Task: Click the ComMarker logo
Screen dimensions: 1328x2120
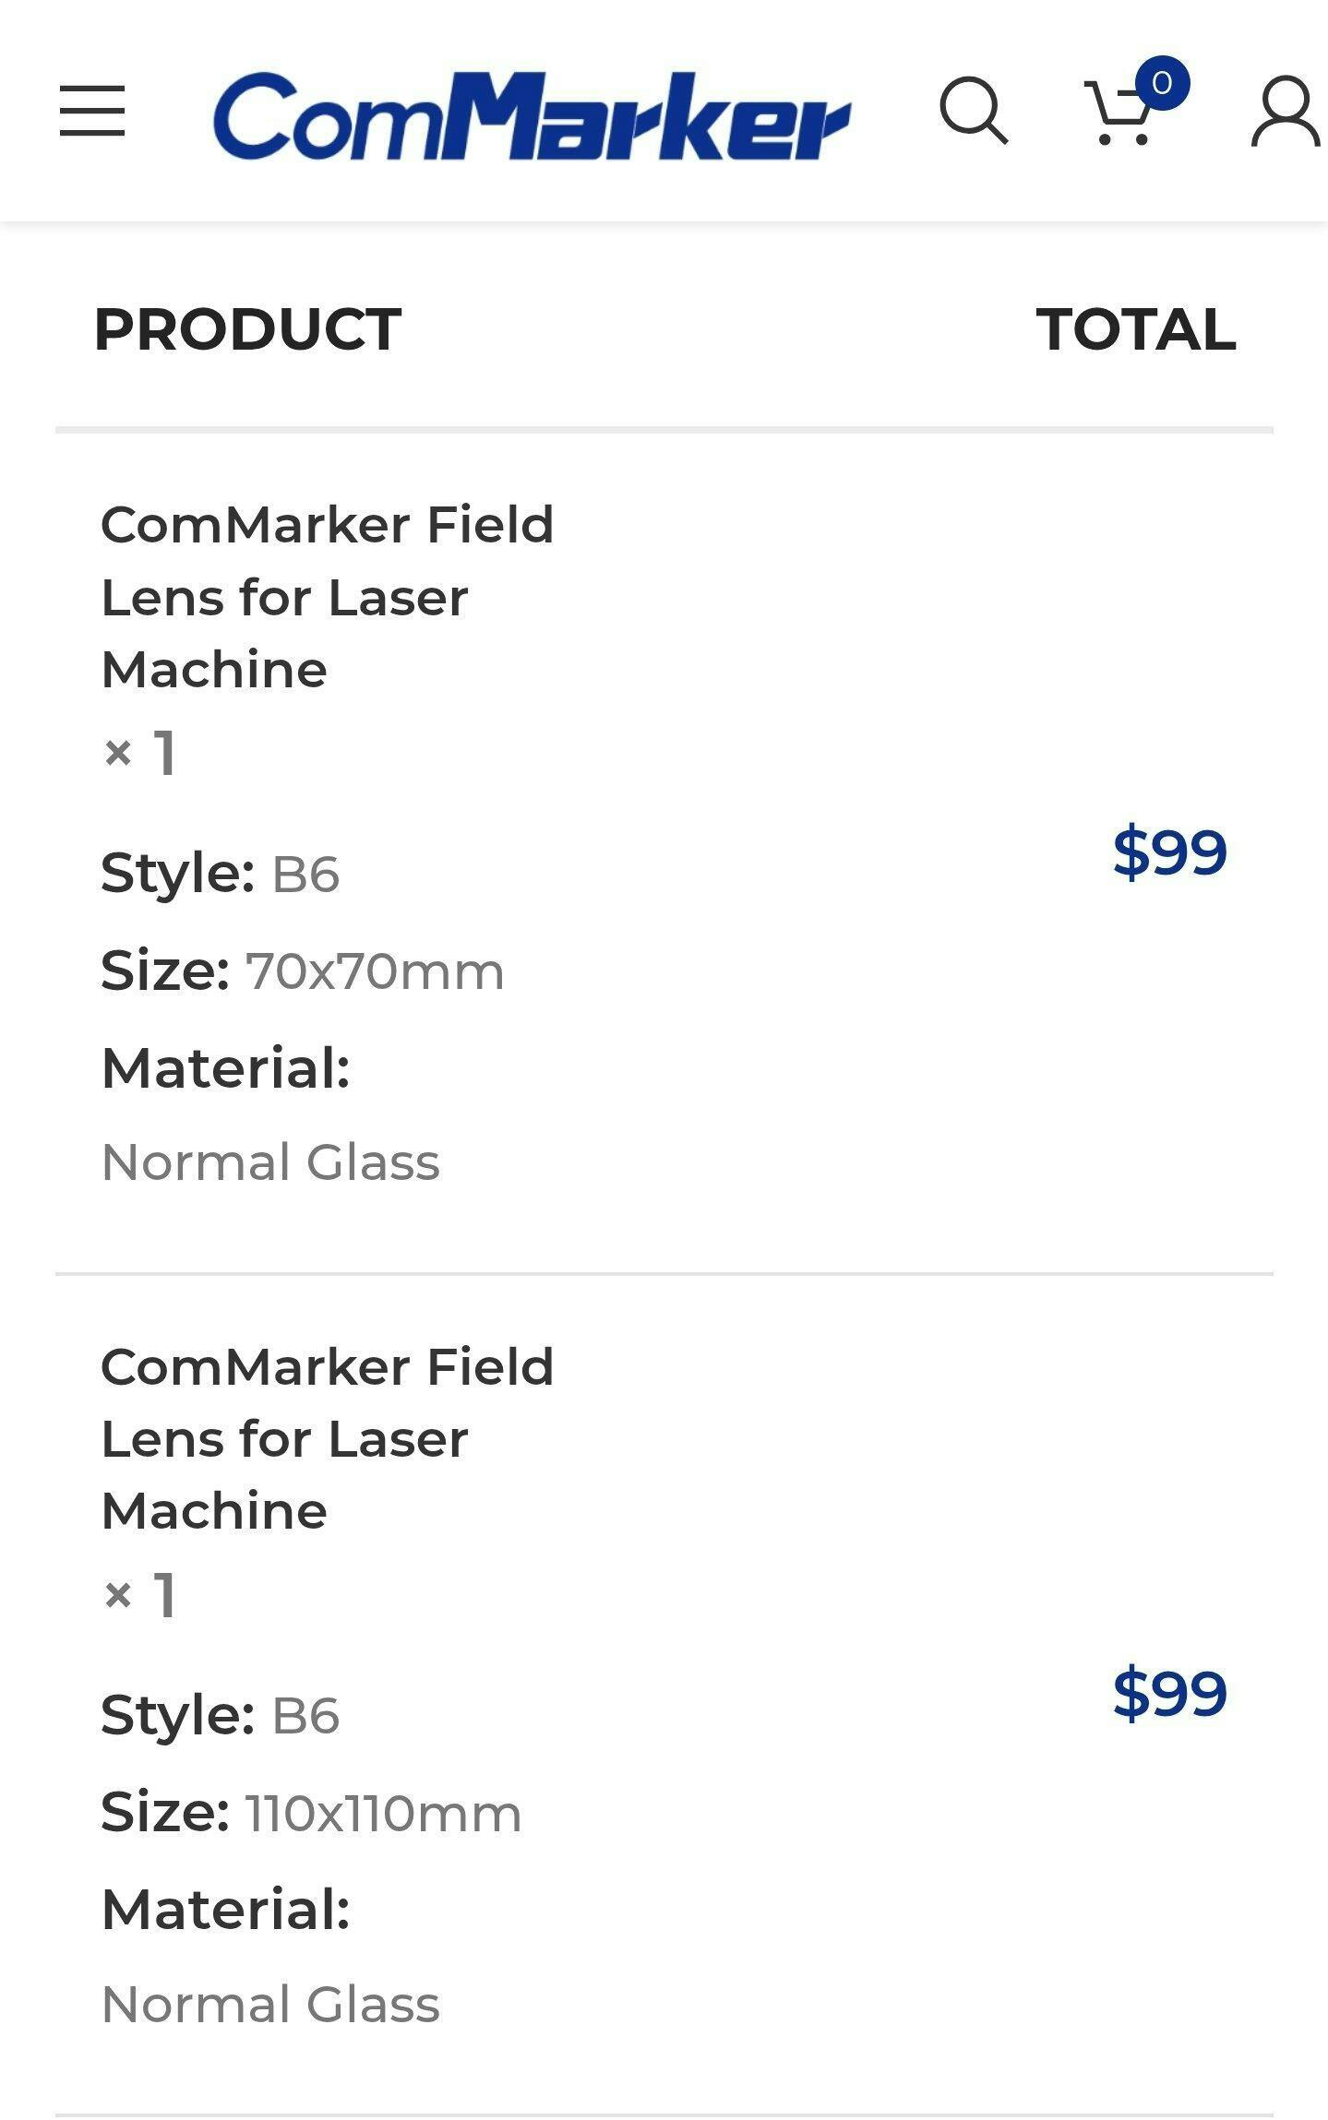Action: [x=531, y=115]
